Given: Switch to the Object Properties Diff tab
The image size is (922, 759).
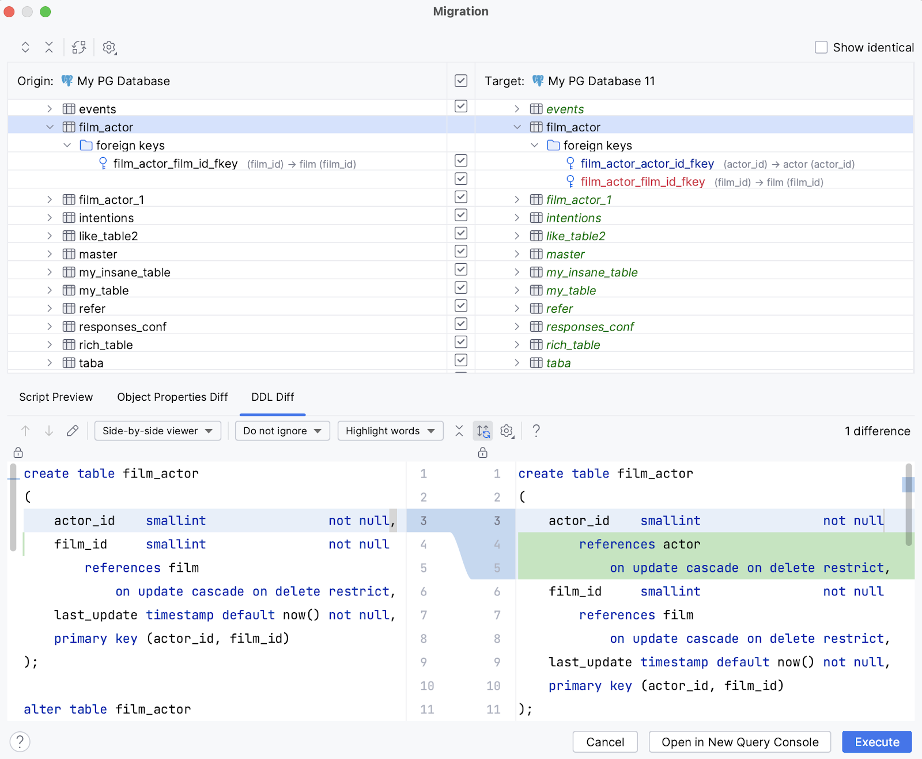Looking at the screenshot, I should tap(172, 397).
